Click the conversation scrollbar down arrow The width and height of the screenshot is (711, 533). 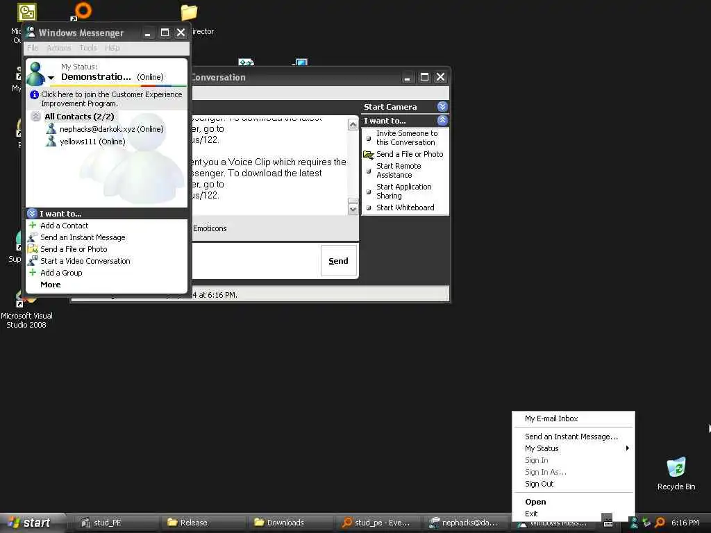pos(353,209)
